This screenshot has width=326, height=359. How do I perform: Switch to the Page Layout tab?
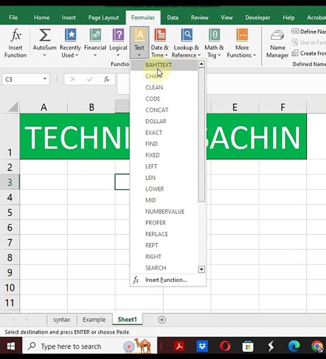click(104, 17)
